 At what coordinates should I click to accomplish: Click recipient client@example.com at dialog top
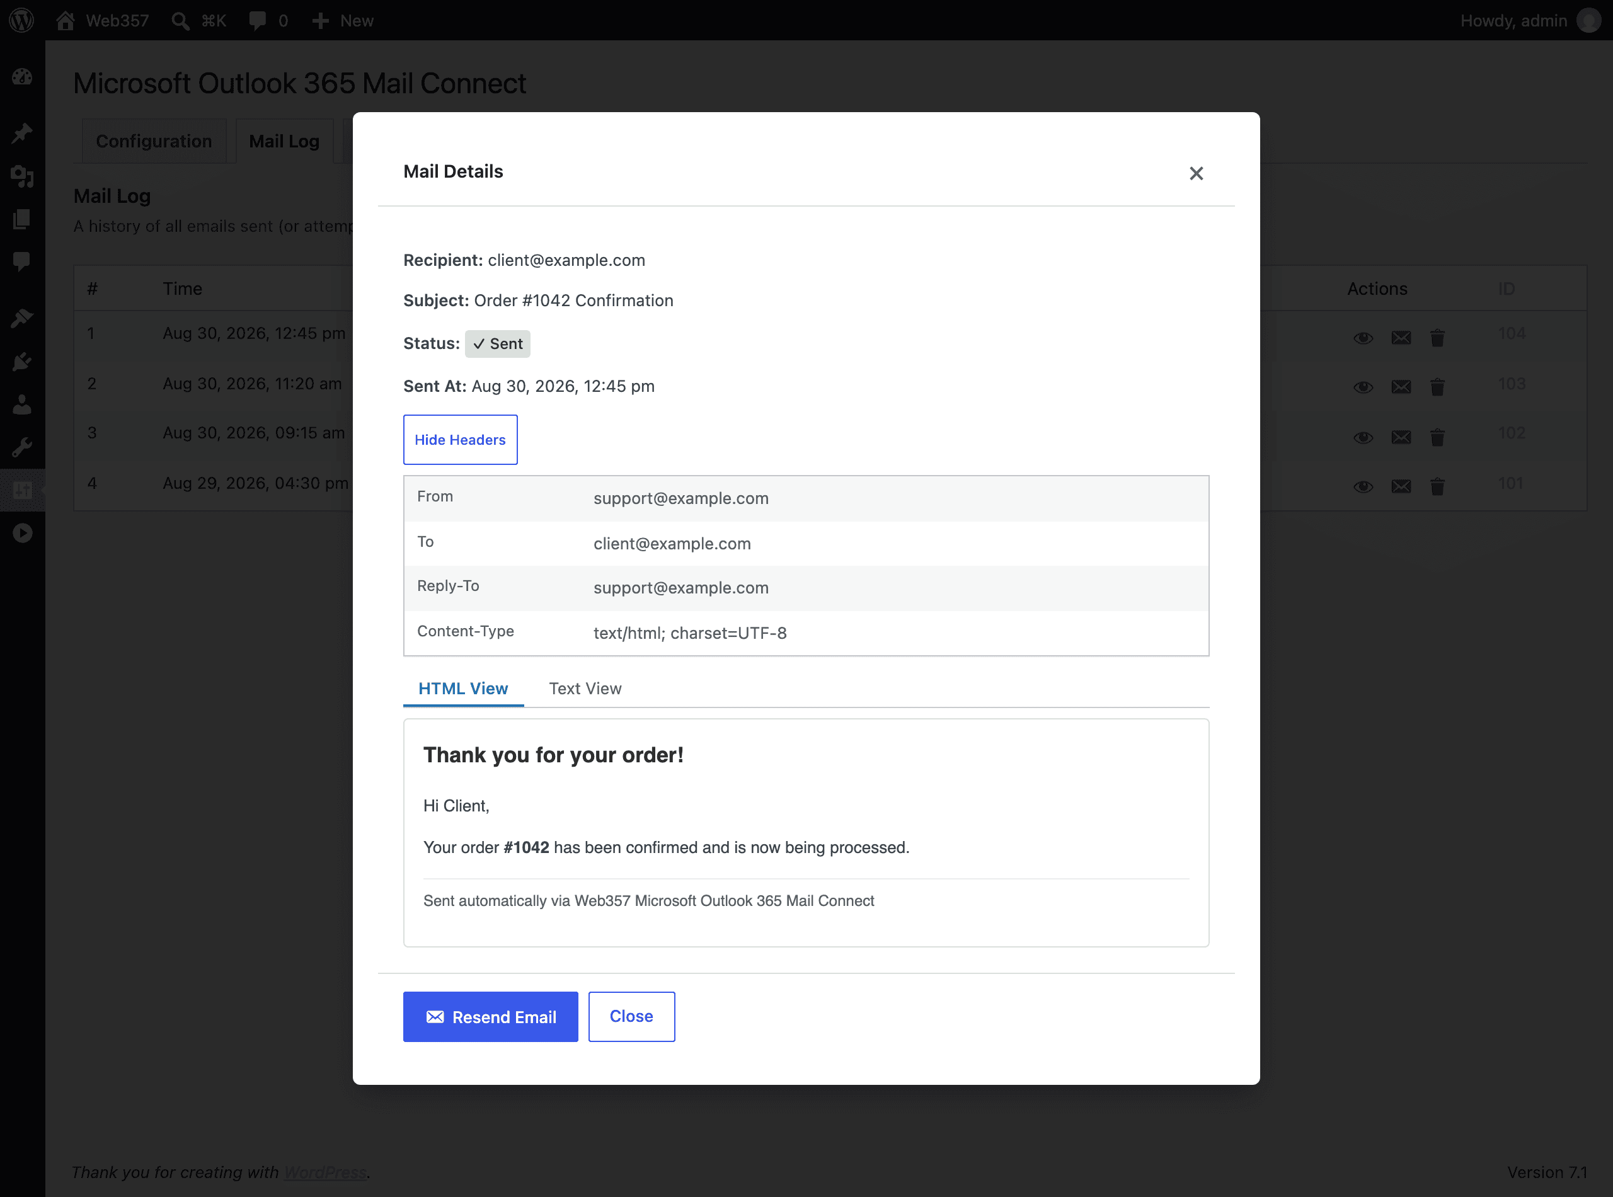click(566, 260)
